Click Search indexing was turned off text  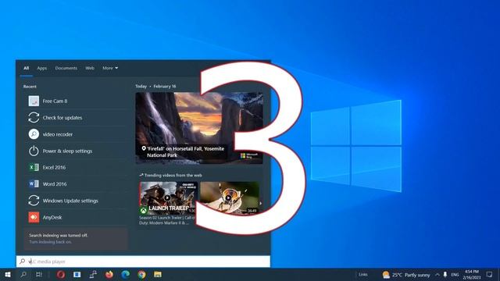[58, 235]
